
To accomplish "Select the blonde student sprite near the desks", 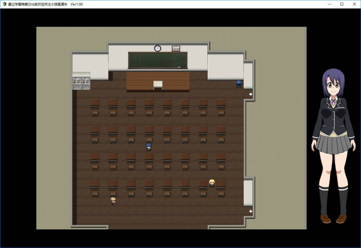I will (x=212, y=183).
